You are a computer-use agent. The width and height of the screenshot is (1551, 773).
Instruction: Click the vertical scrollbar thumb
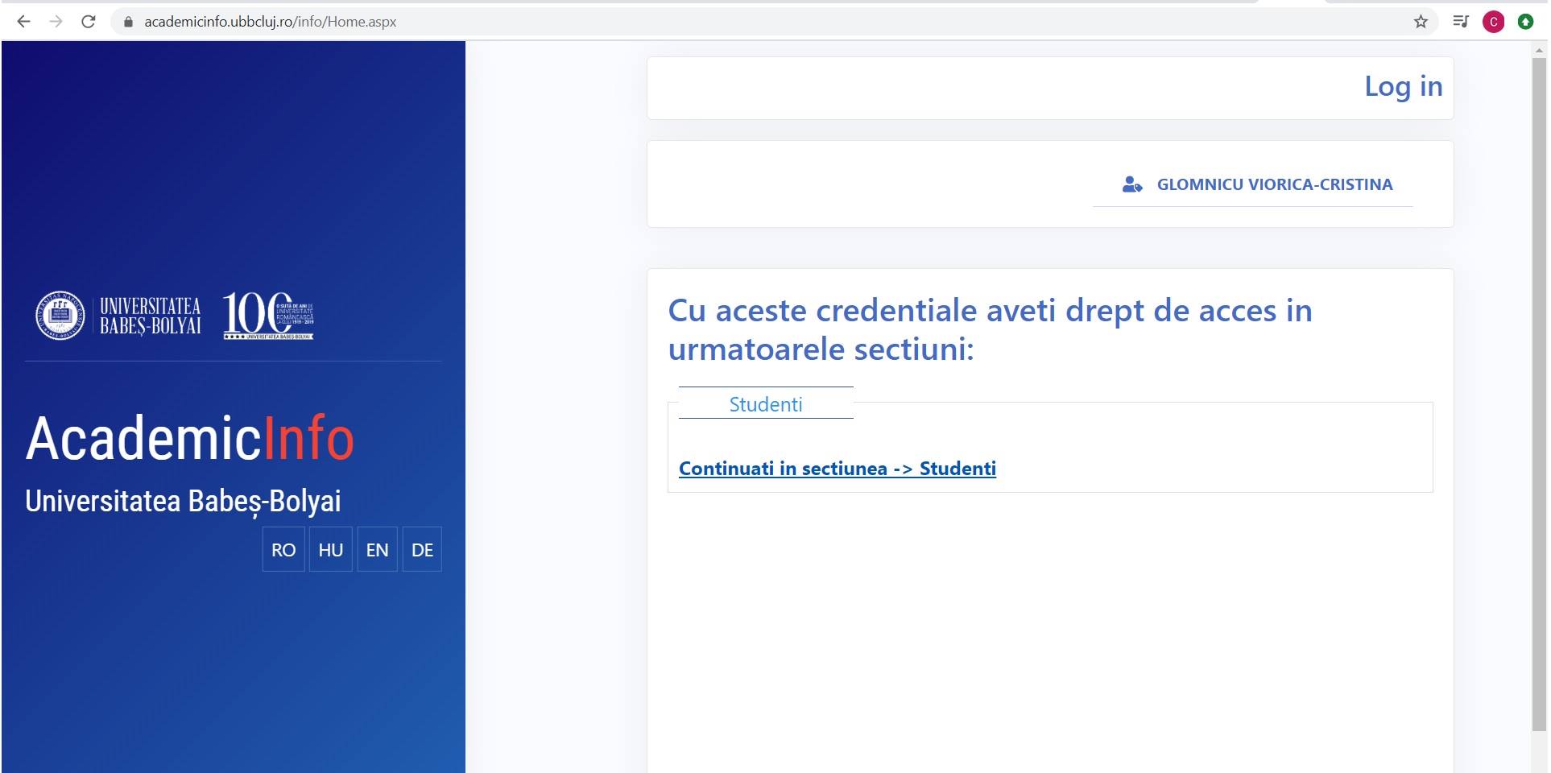tap(1540, 395)
